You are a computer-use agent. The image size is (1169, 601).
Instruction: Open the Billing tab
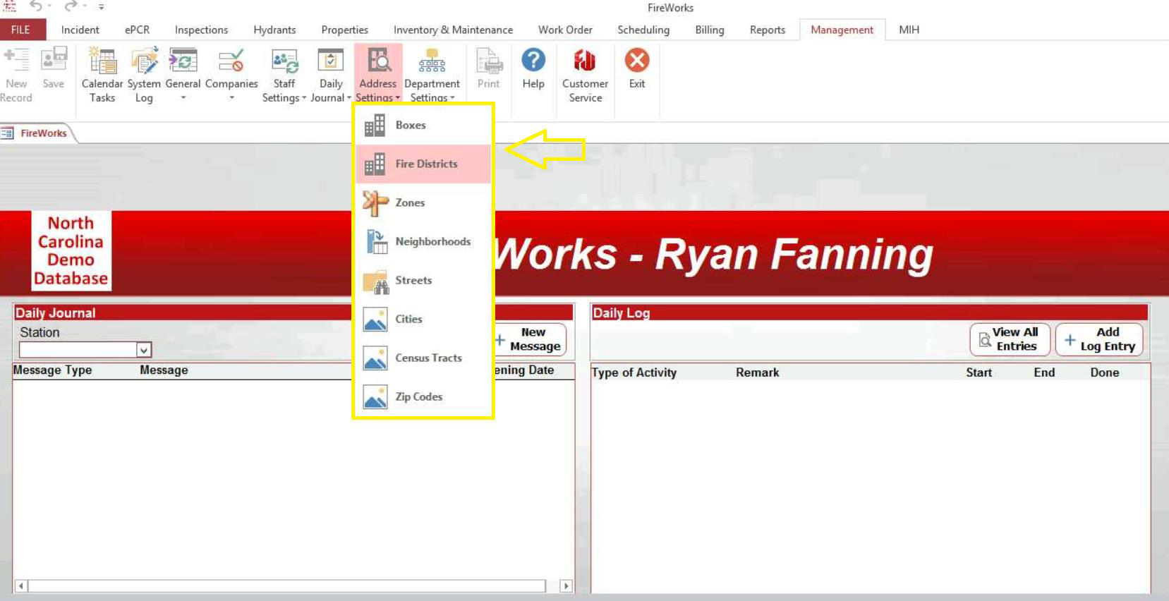(709, 30)
